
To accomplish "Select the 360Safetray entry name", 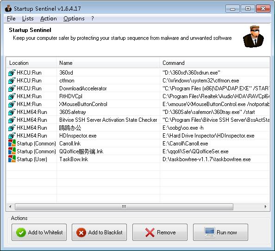I will [73, 112].
